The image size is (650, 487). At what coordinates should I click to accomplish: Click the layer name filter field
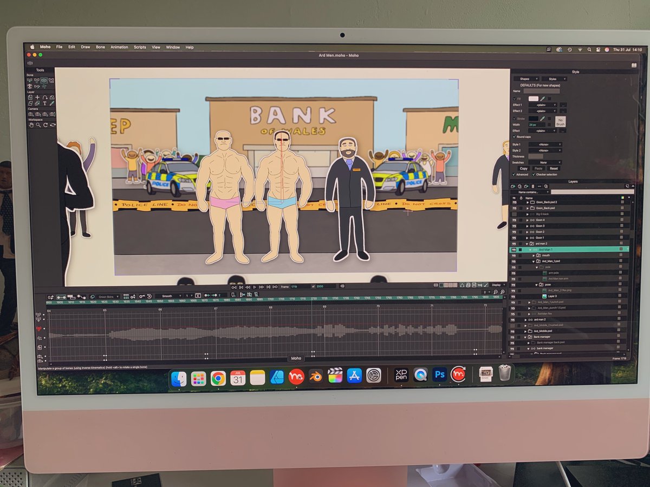pyautogui.click(x=592, y=192)
